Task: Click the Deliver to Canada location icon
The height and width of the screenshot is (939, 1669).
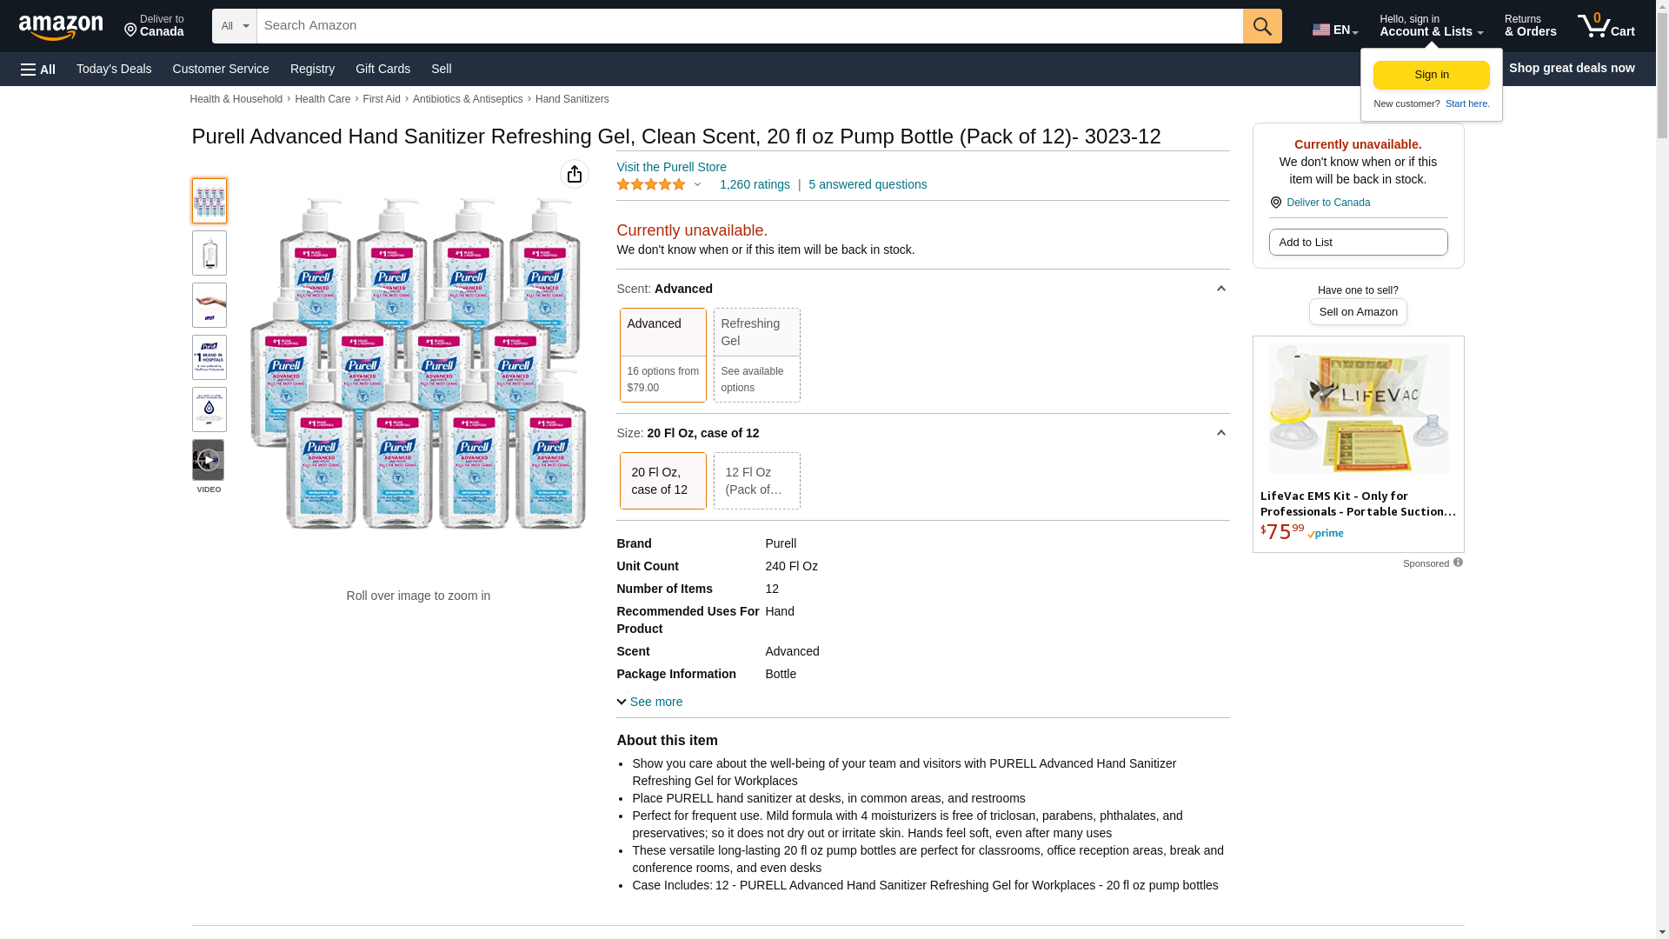Action: click(1275, 203)
